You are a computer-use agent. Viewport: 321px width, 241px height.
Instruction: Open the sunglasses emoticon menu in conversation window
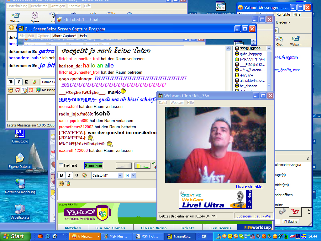11,90
